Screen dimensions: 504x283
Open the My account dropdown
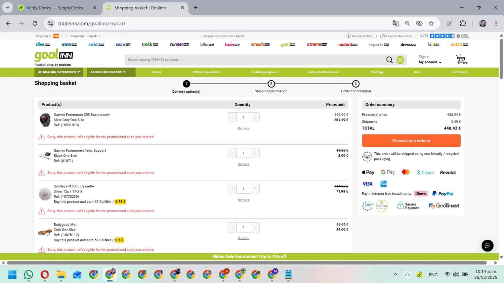[430, 62]
